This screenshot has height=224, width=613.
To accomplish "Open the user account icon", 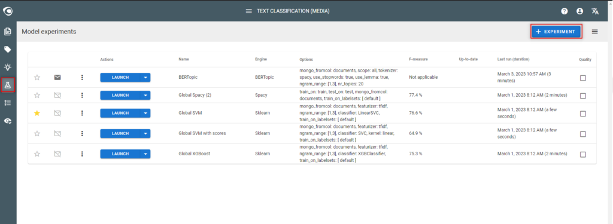I will (579, 11).
